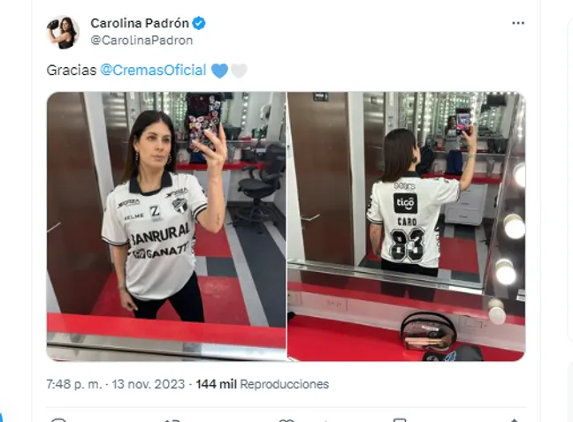Screen dimensions: 573x422
Task: Click the 7:48 p. m. timestamp
Action: coord(73,384)
